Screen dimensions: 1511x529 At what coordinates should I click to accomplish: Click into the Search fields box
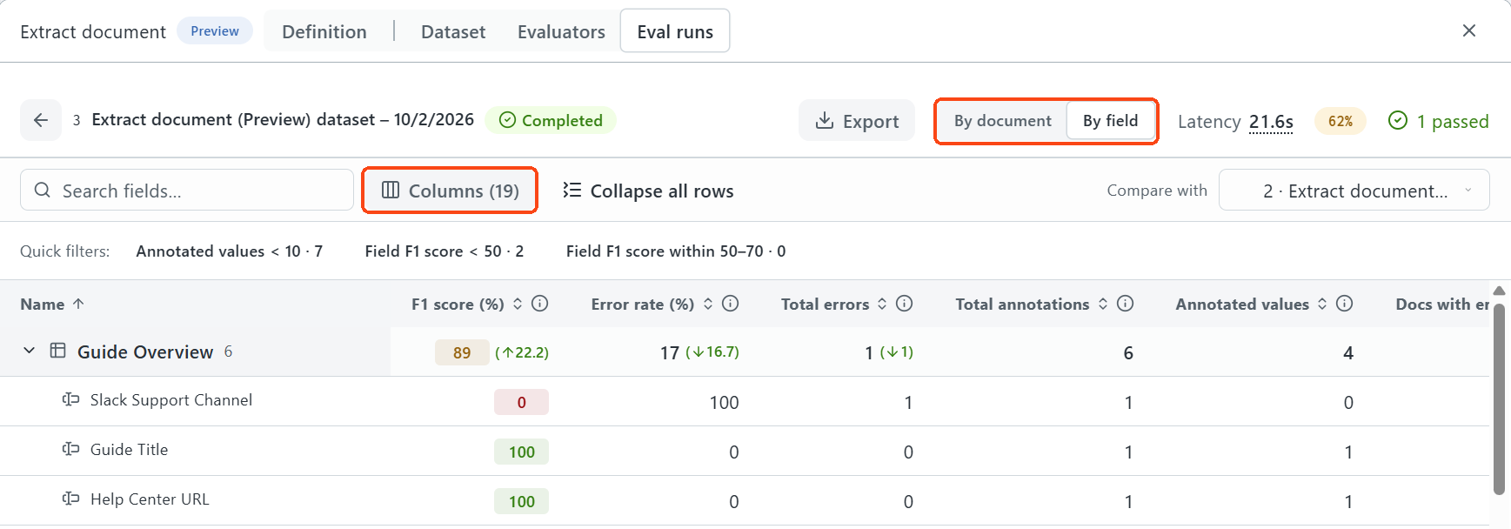tap(187, 191)
